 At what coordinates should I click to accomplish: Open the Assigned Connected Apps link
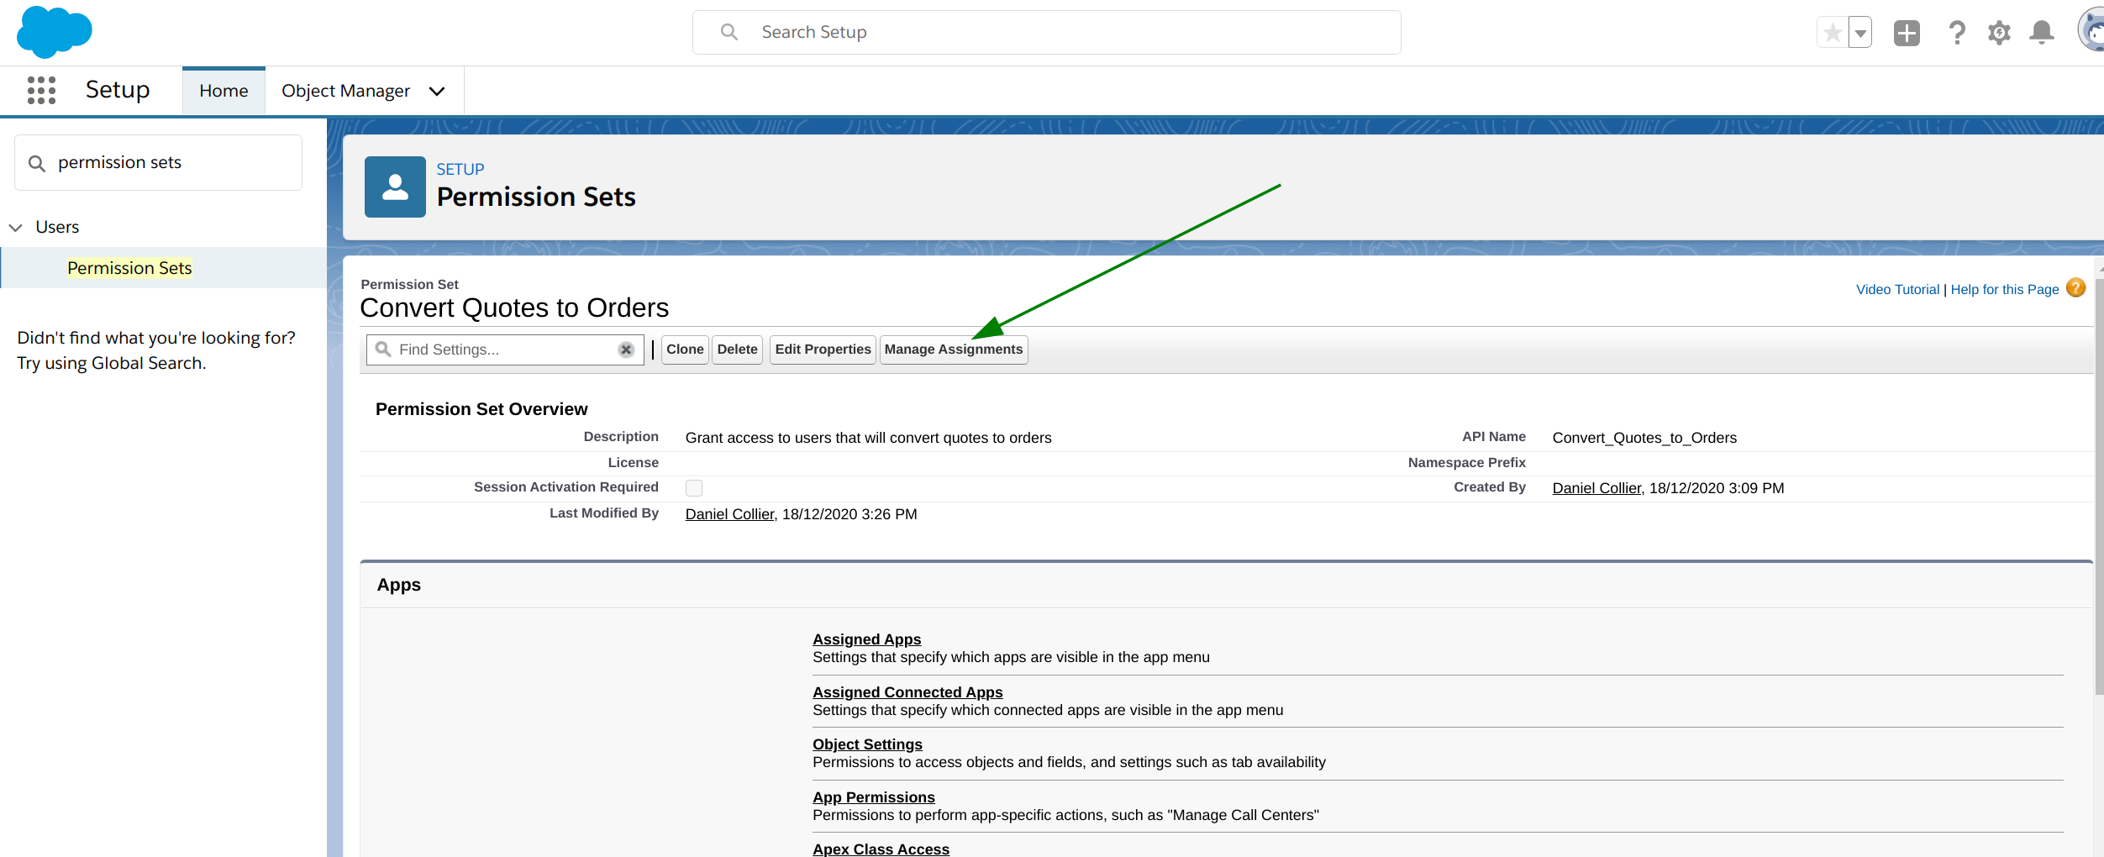[x=907, y=692]
